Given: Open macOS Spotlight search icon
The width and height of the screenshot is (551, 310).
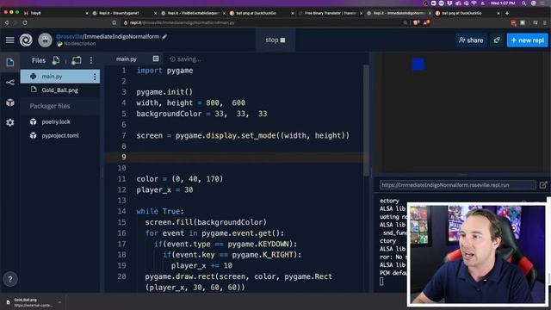Looking at the screenshot, I should click(523, 3).
